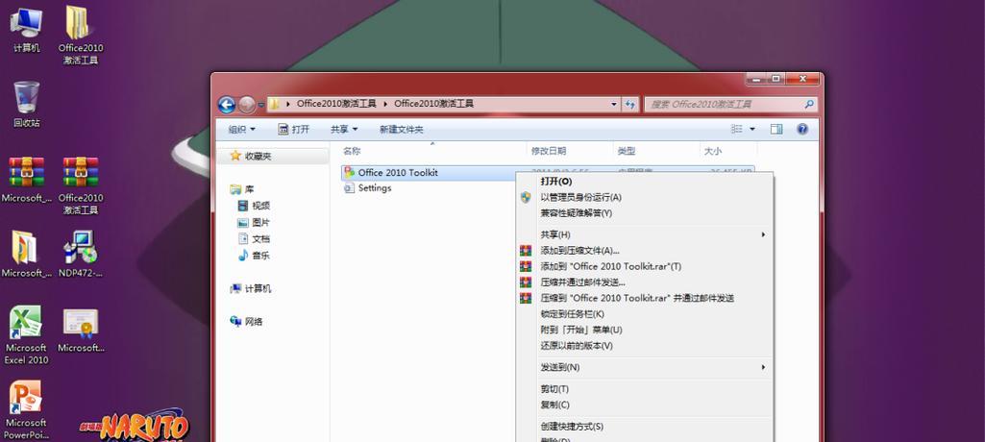Select the 回收站 recycle bin icon
Viewport: 985px width, 442px height.
[26, 104]
